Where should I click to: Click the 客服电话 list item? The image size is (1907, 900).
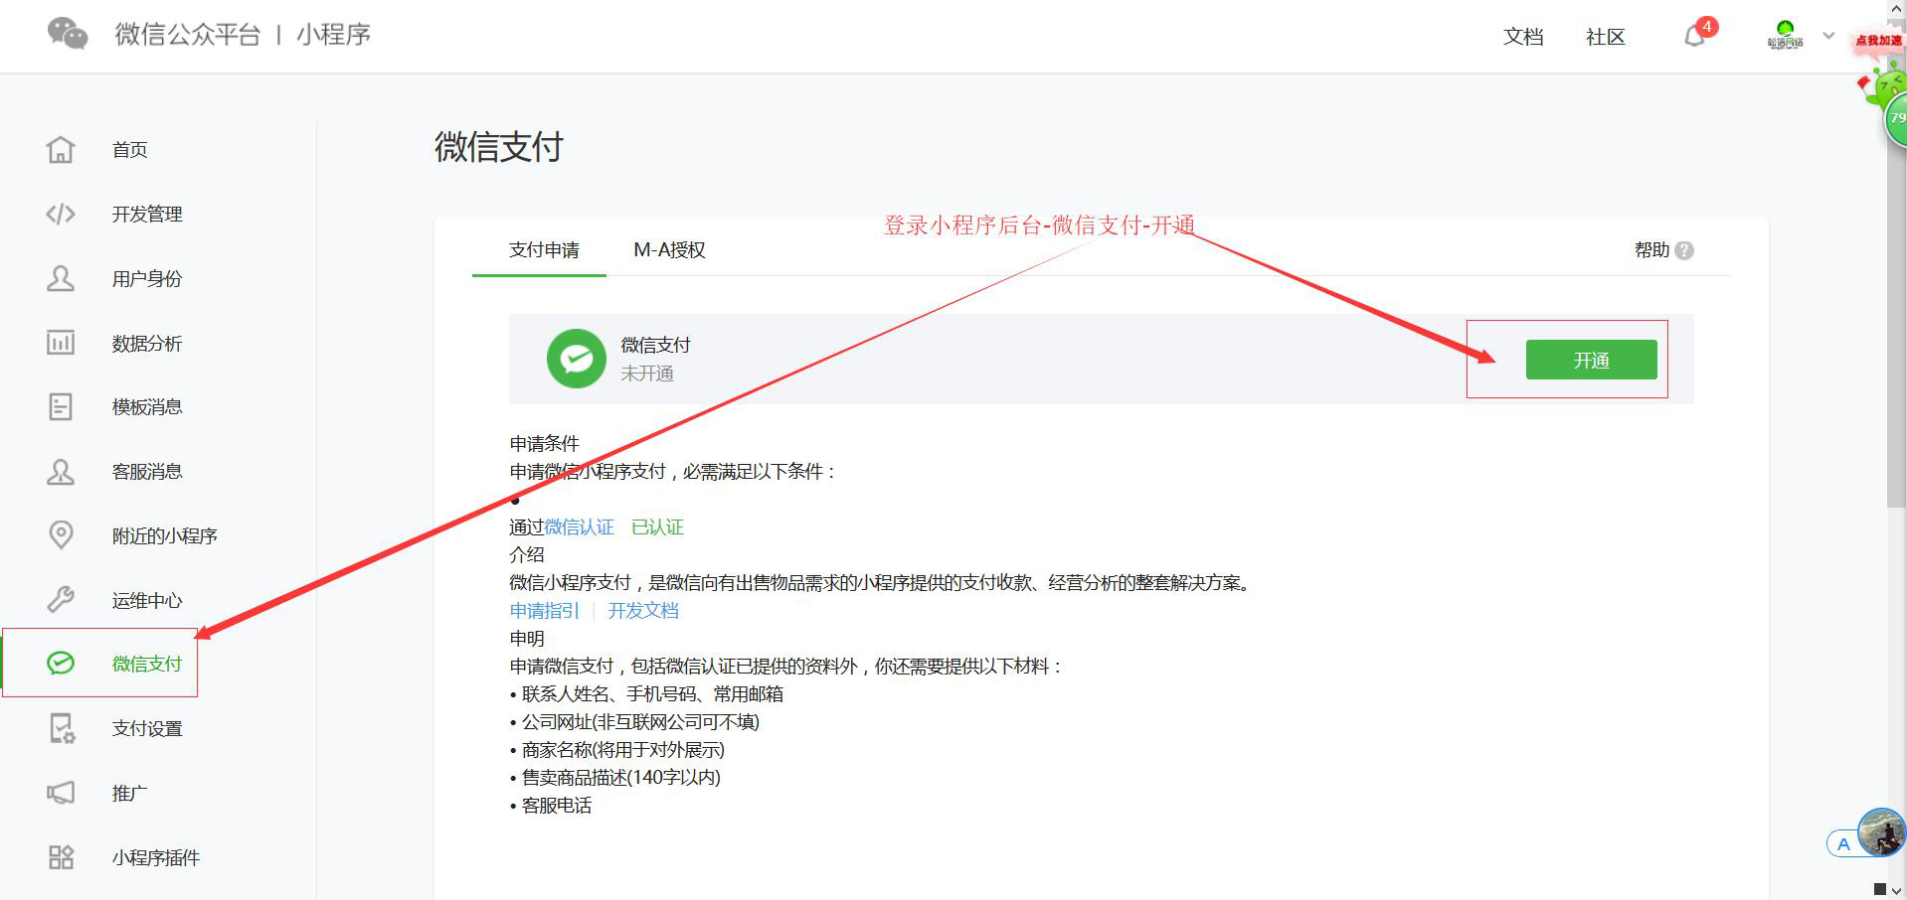(557, 806)
